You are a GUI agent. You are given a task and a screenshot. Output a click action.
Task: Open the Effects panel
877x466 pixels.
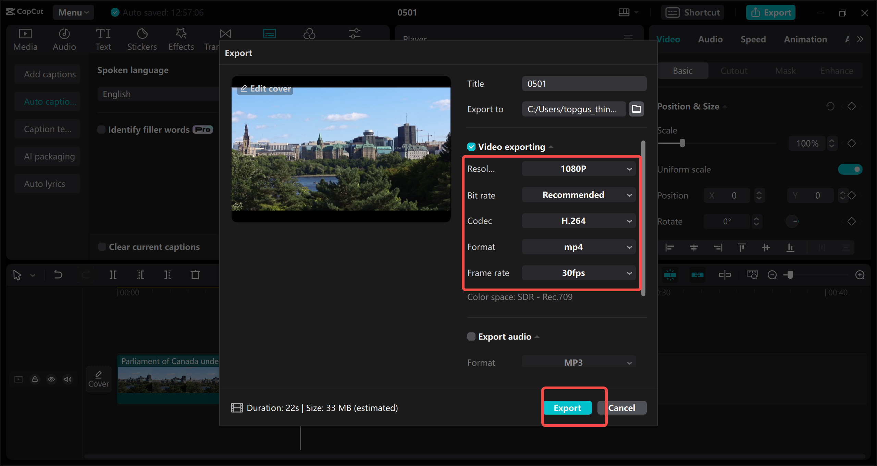click(181, 38)
